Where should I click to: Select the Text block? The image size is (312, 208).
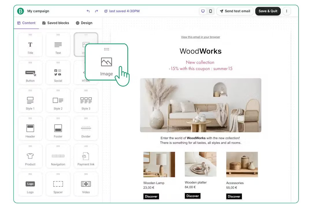pyautogui.click(x=58, y=45)
